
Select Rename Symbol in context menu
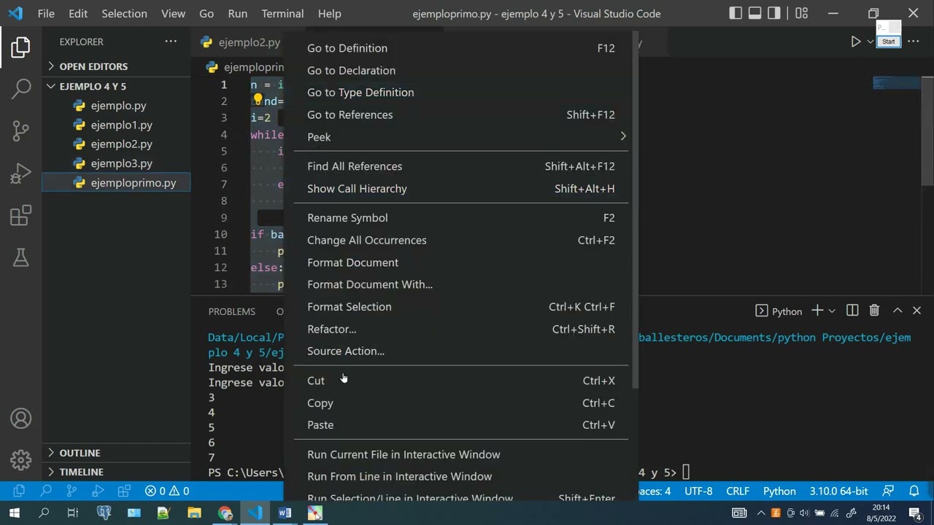[461, 218]
